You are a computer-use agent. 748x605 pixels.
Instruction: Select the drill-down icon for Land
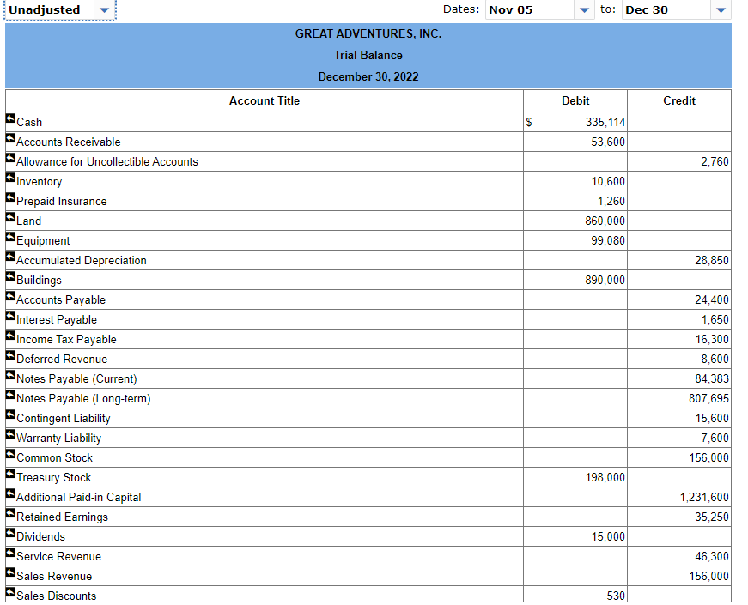[9, 217]
